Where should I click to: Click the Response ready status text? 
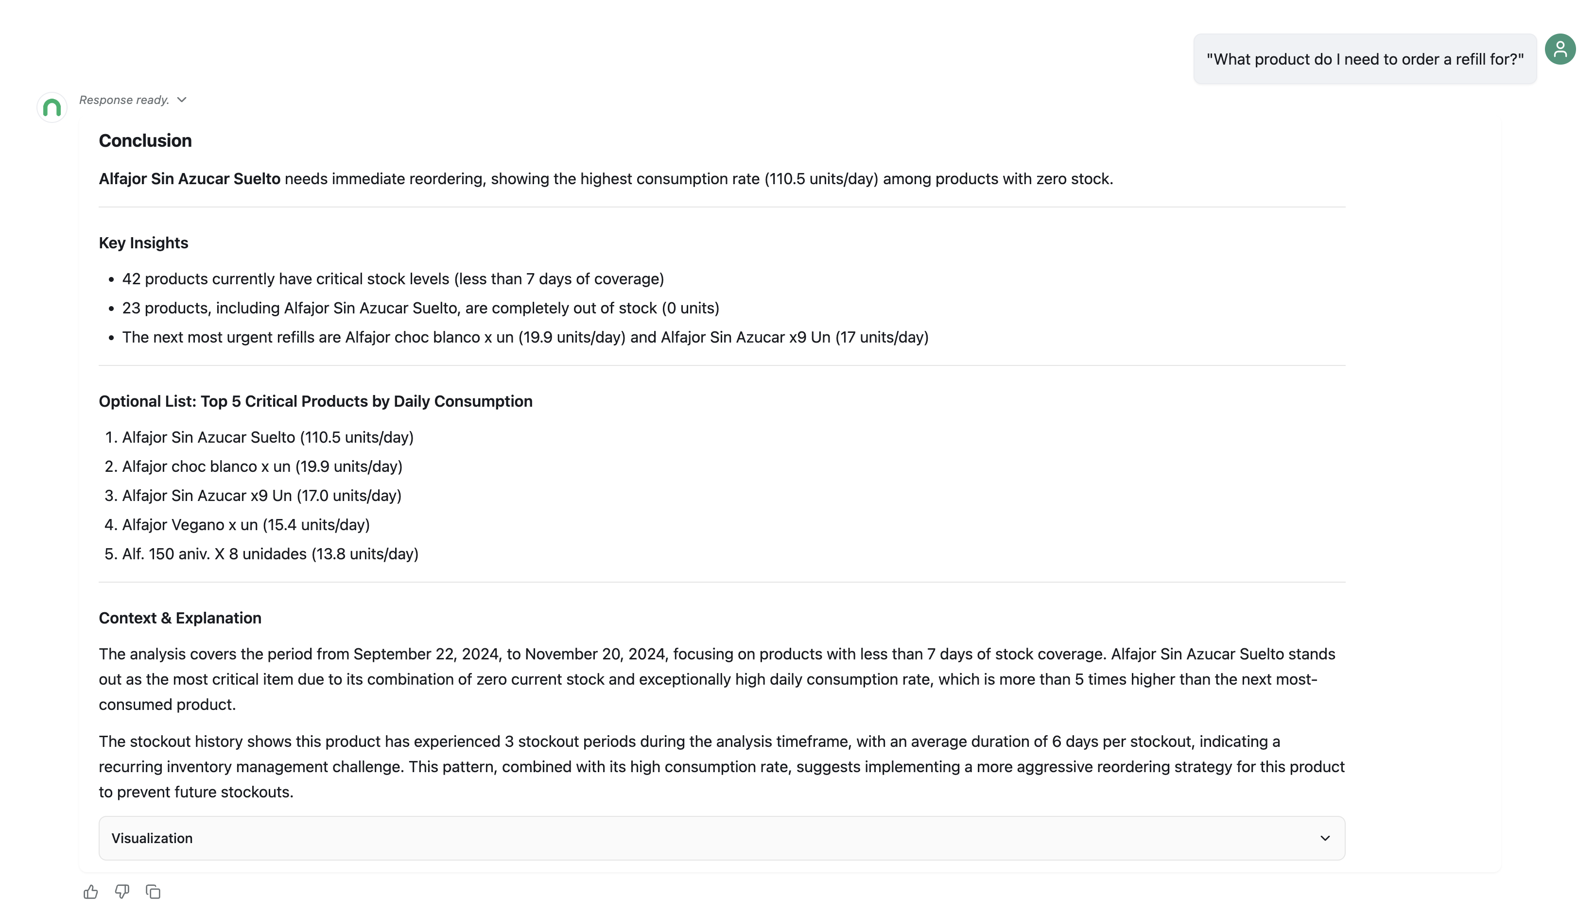[x=124, y=100]
